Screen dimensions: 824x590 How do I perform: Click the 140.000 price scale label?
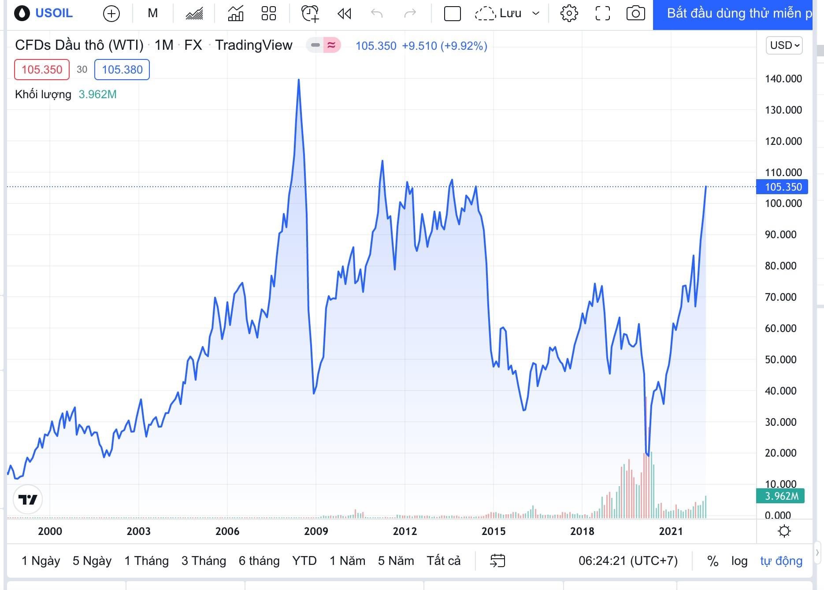[783, 79]
